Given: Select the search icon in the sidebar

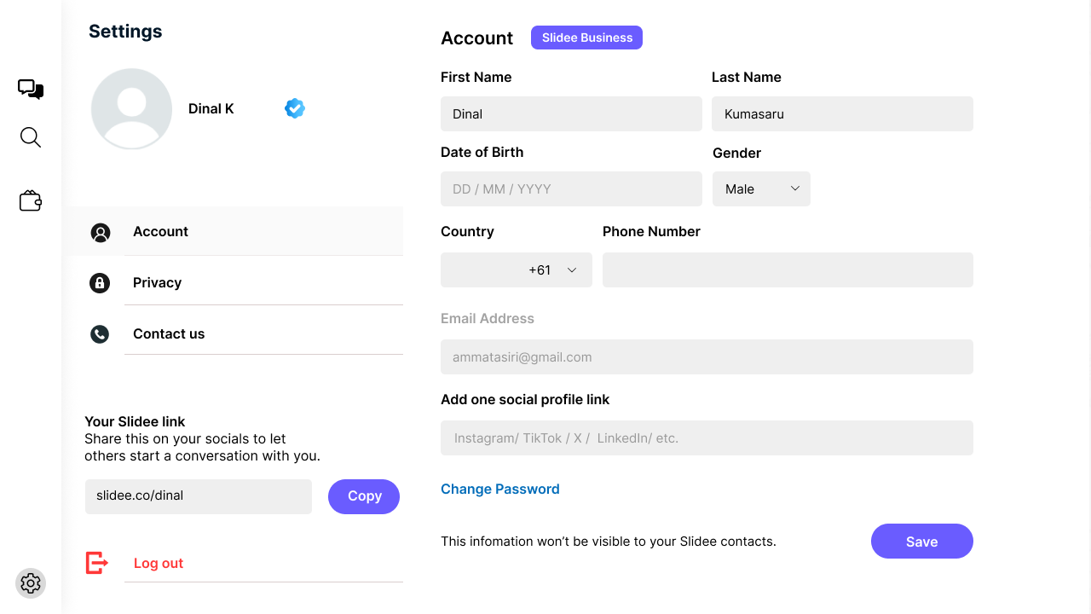Looking at the screenshot, I should [30, 136].
